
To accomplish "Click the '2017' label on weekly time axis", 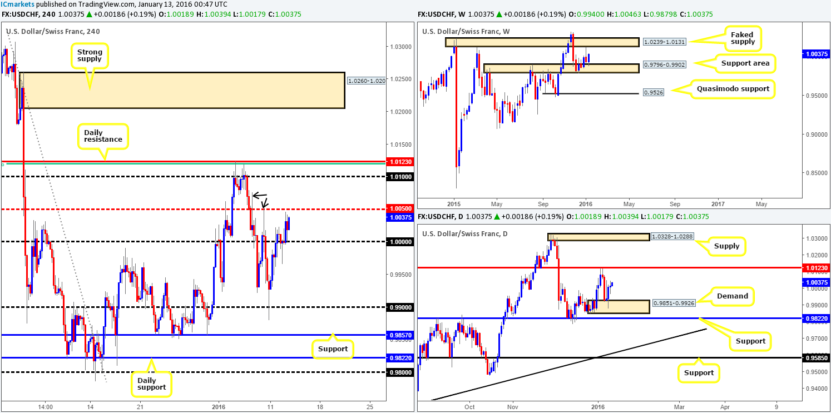I will pos(718,203).
